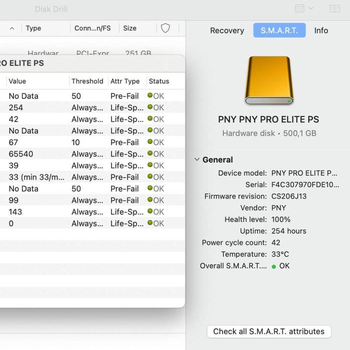Click the Status column header
Viewport: 350px width, 350px height.
click(159, 81)
